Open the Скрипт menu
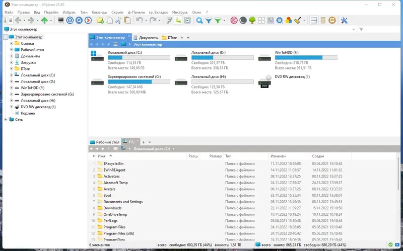This screenshot has width=403, height=251. (117, 12)
